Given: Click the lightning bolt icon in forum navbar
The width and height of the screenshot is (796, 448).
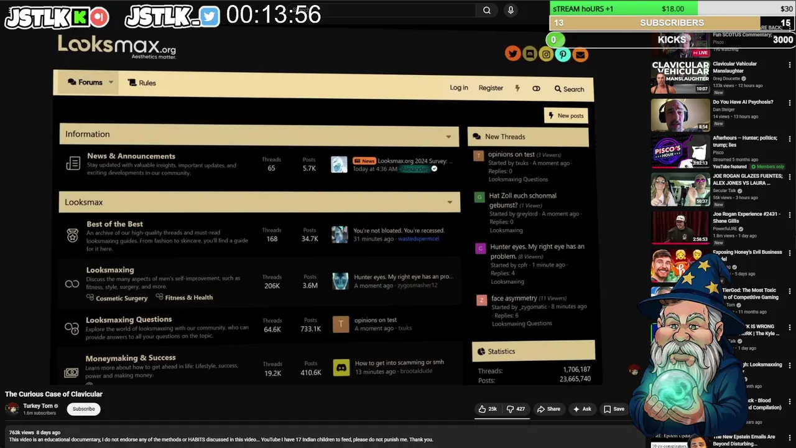Looking at the screenshot, I should 517,88.
